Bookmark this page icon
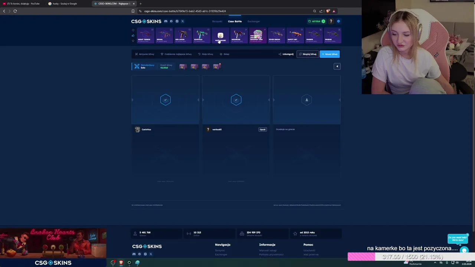 133,11
